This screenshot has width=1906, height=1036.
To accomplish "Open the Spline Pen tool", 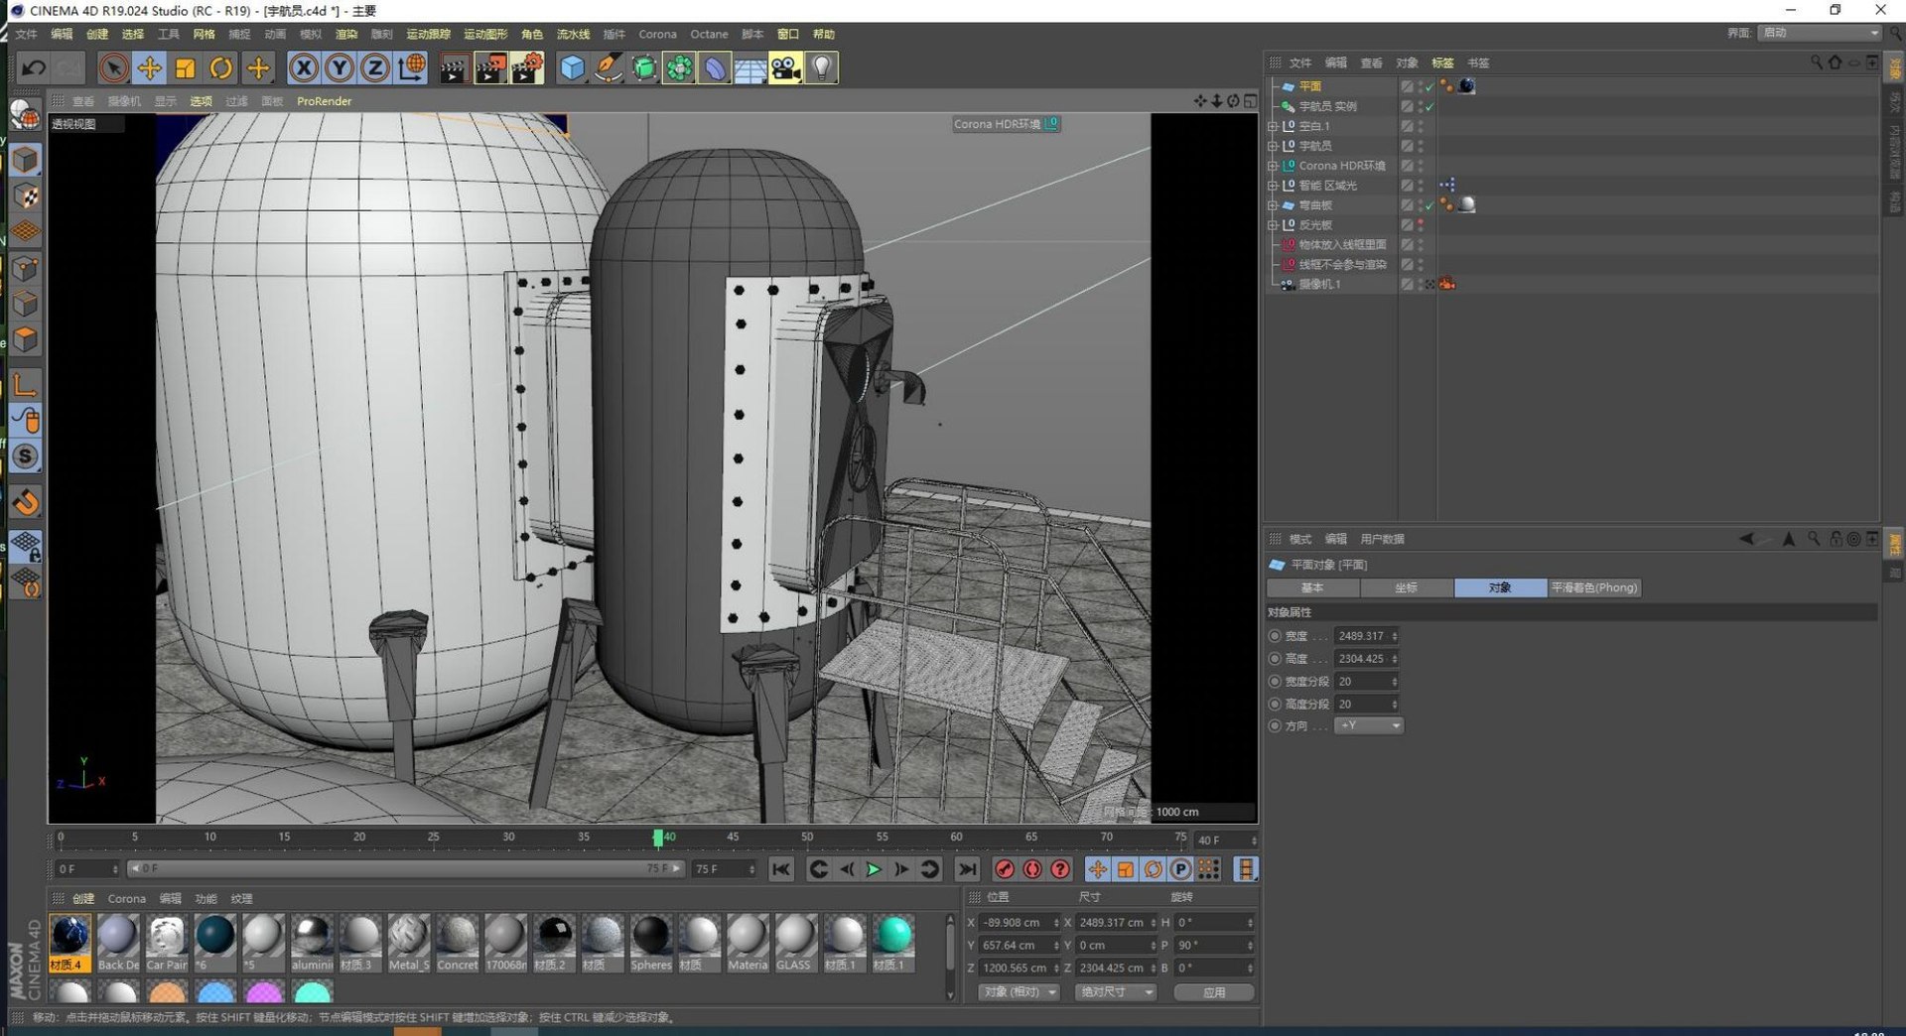I will [x=609, y=68].
